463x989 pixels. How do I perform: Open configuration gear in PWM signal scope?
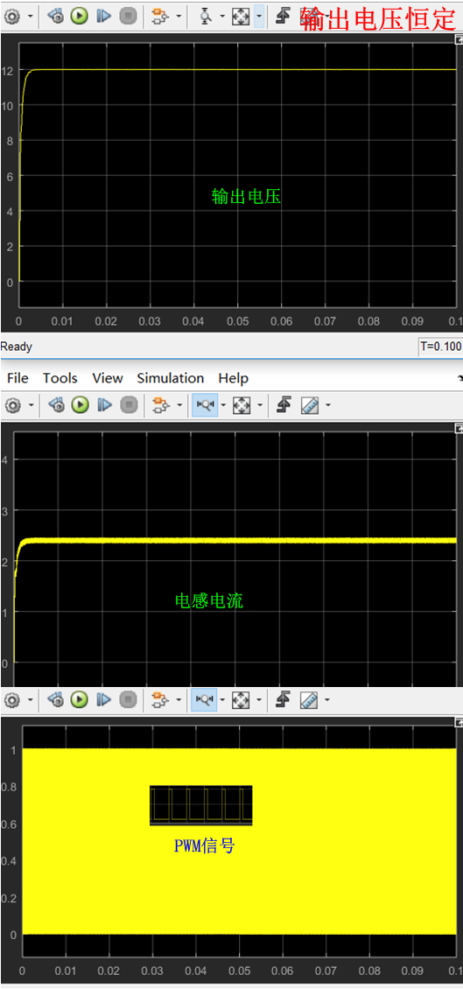[x=13, y=698]
